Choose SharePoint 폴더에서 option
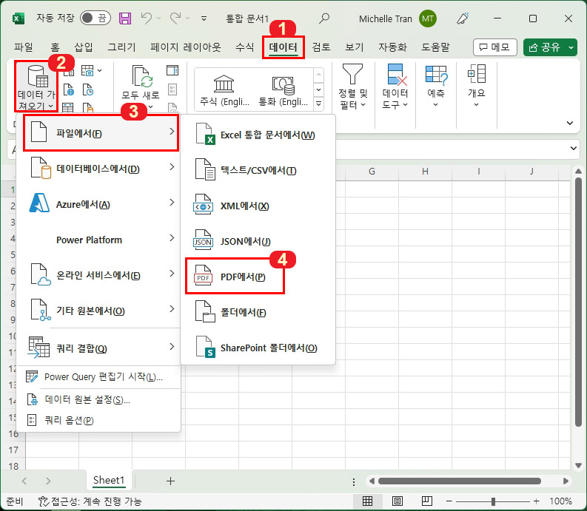587x511 pixels. point(258,348)
